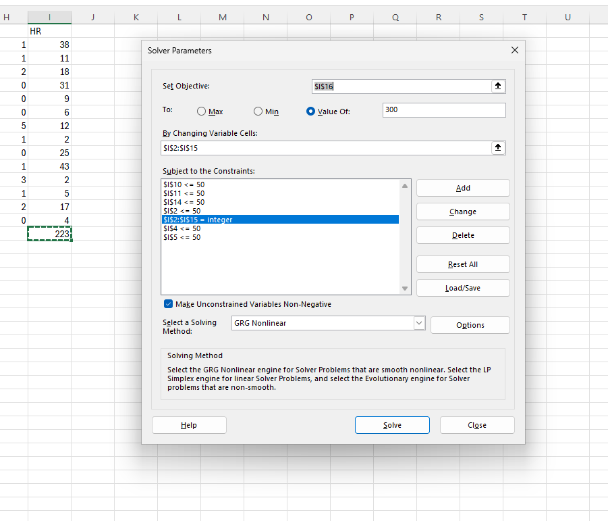Click the cell with value 43
Screen dimensions: 608x521
pos(49,166)
